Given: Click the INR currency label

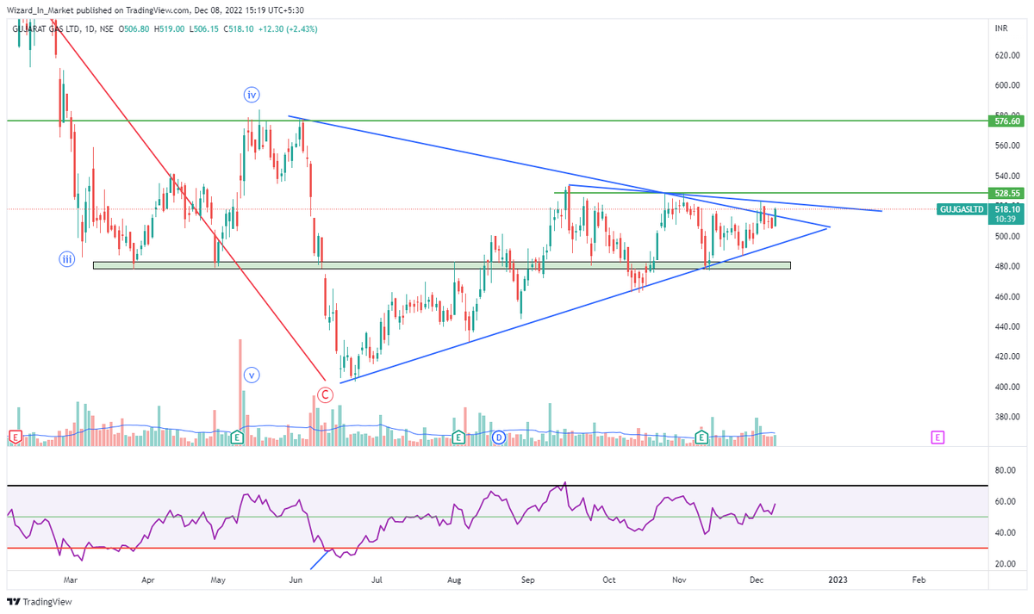Looking at the screenshot, I should pos(1001,28).
